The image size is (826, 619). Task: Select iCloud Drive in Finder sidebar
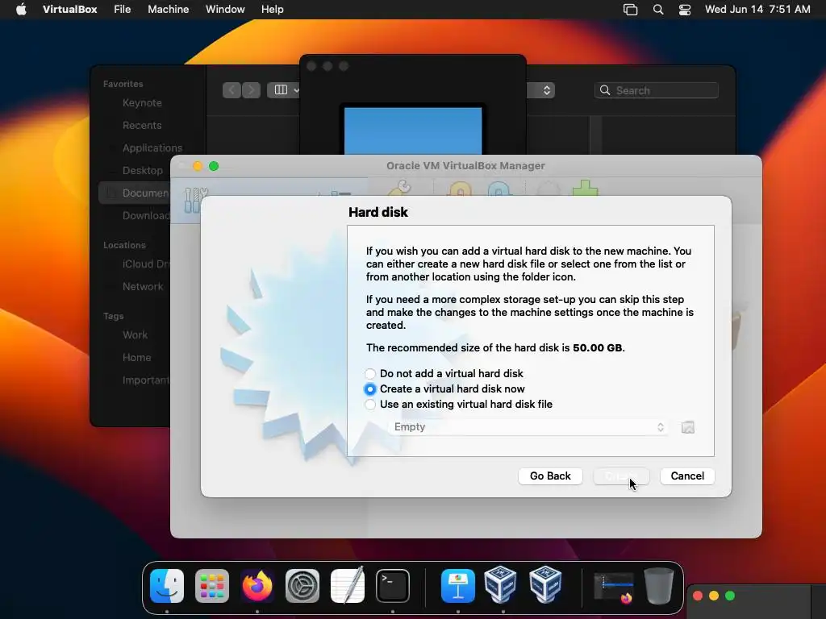(x=145, y=264)
